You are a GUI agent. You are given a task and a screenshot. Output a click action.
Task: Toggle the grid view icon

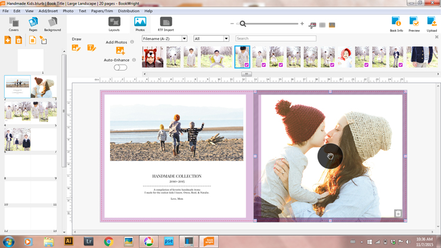click(x=322, y=25)
